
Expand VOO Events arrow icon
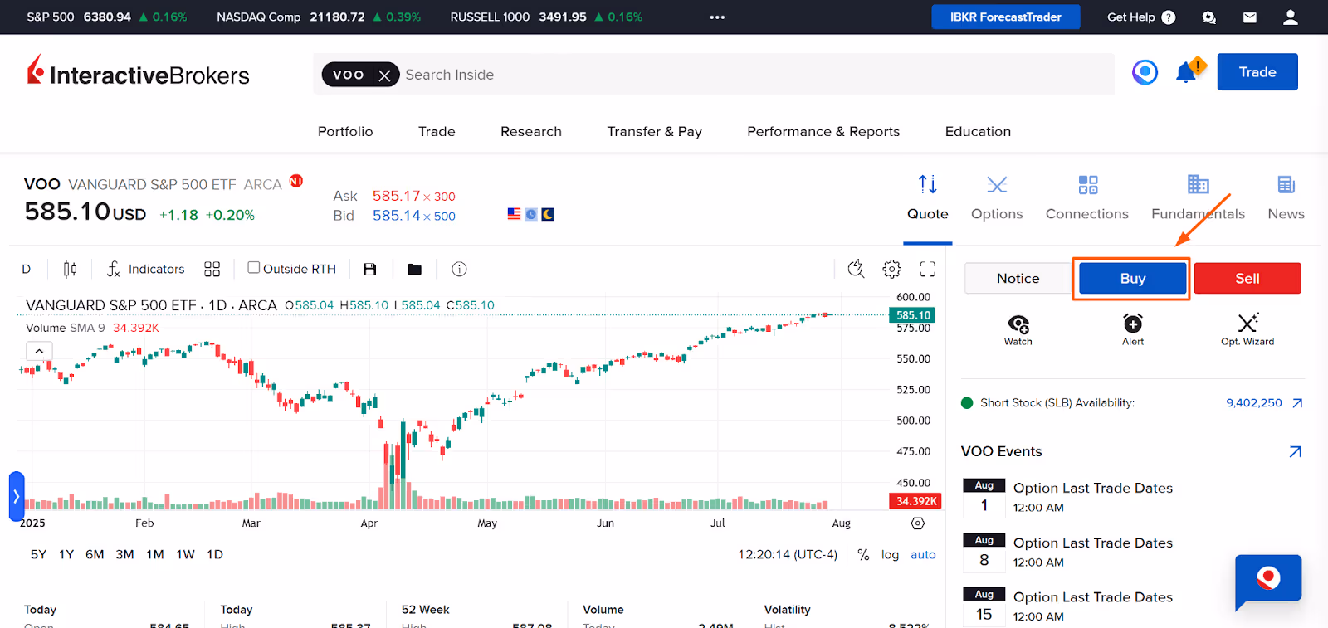tap(1296, 451)
